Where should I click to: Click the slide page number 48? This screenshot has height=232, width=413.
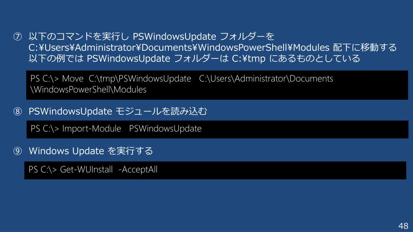coord(403,226)
